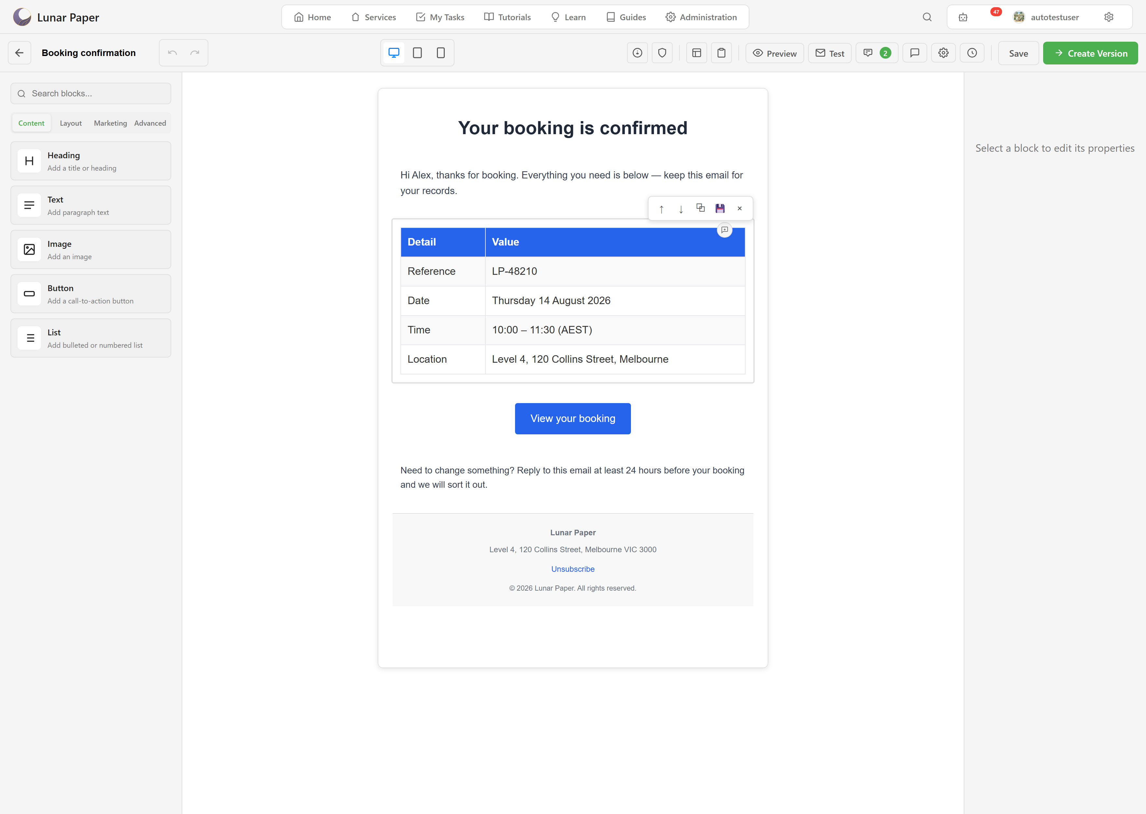Image resolution: width=1146 pixels, height=814 pixels.
Task: Save the template
Action: coord(1018,53)
